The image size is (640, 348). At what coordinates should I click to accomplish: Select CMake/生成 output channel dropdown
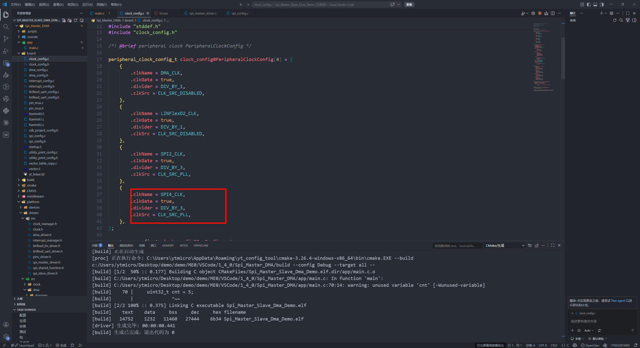(505, 245)
